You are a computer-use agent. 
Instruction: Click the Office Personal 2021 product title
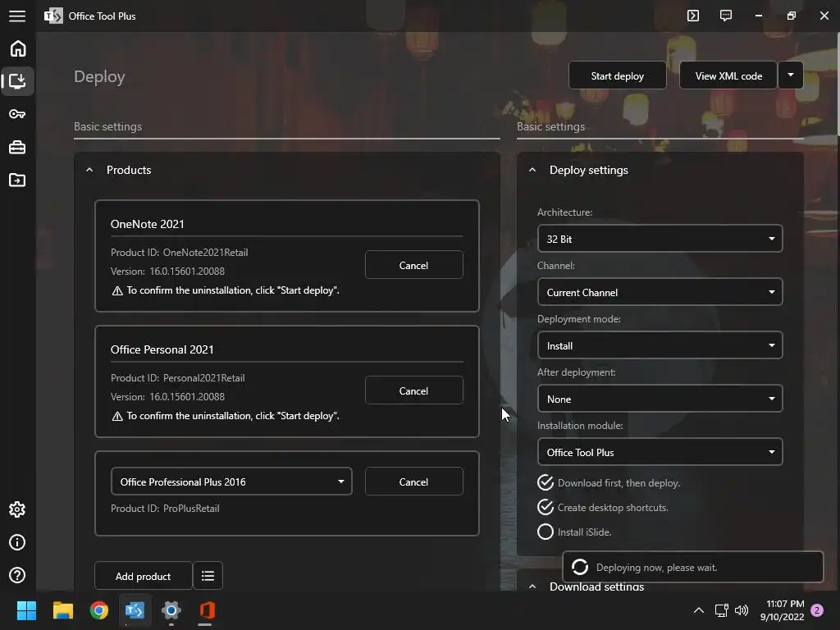tap(162, 349)
